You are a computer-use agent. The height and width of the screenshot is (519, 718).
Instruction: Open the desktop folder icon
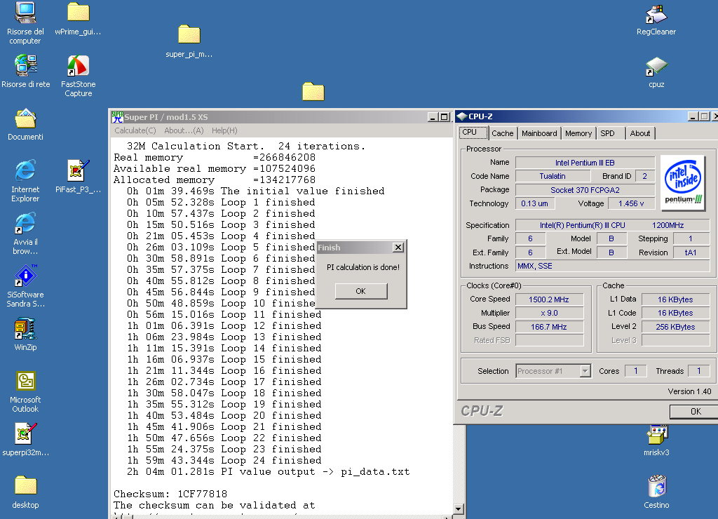pos(26,492)
